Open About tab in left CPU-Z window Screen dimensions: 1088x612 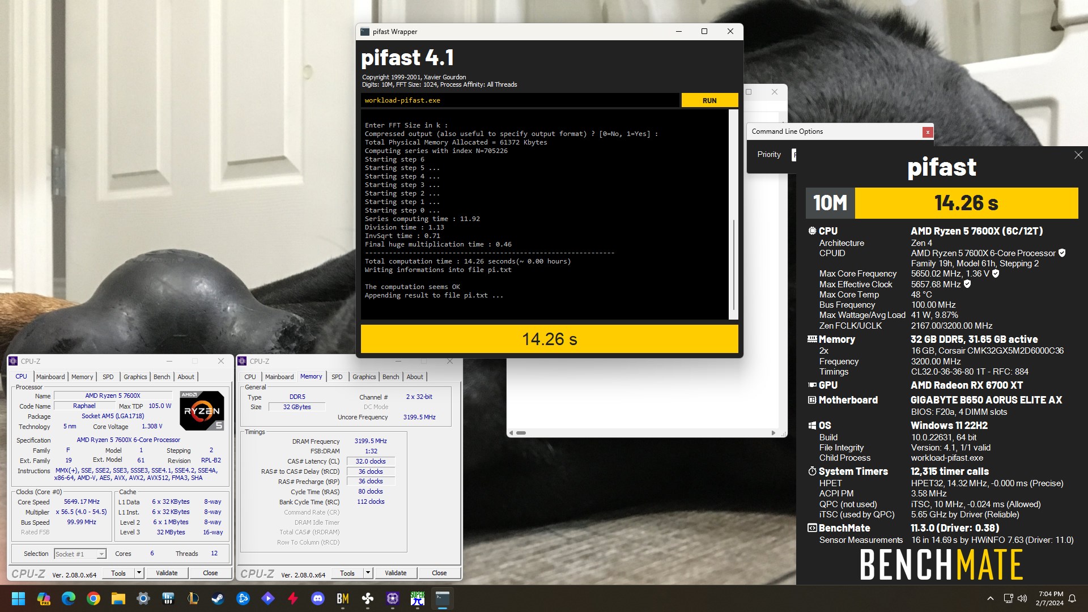(186, 377)
